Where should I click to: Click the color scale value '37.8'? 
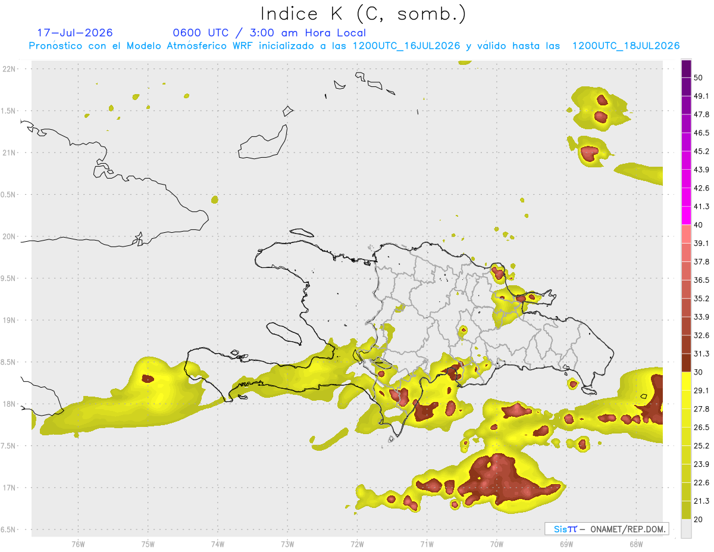702,261
